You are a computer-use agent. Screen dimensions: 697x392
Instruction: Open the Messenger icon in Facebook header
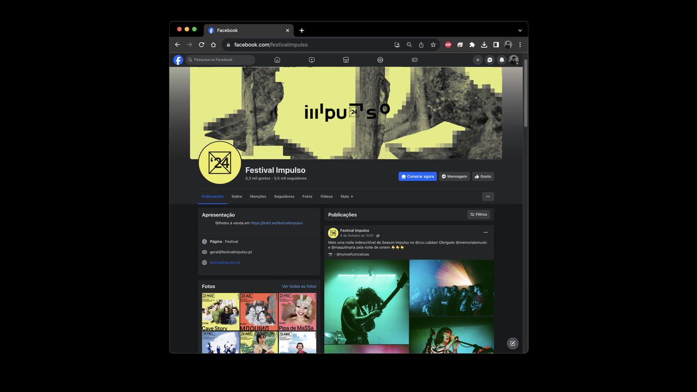490,60
